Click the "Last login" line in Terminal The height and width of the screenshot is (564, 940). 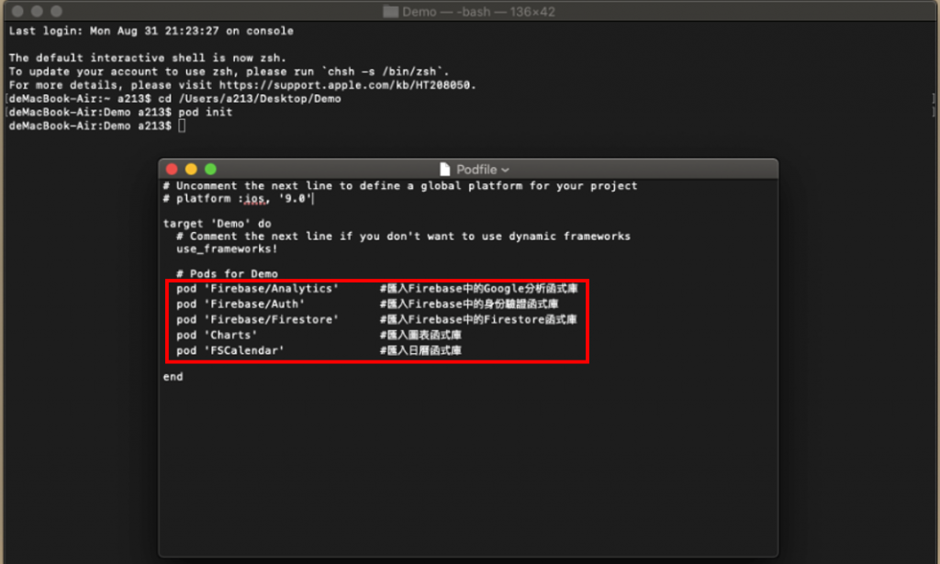[151, 31]
